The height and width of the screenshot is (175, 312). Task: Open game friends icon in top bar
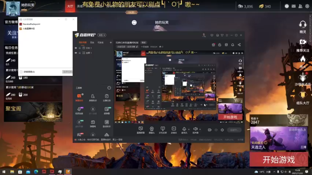click(x=300, y=6)
